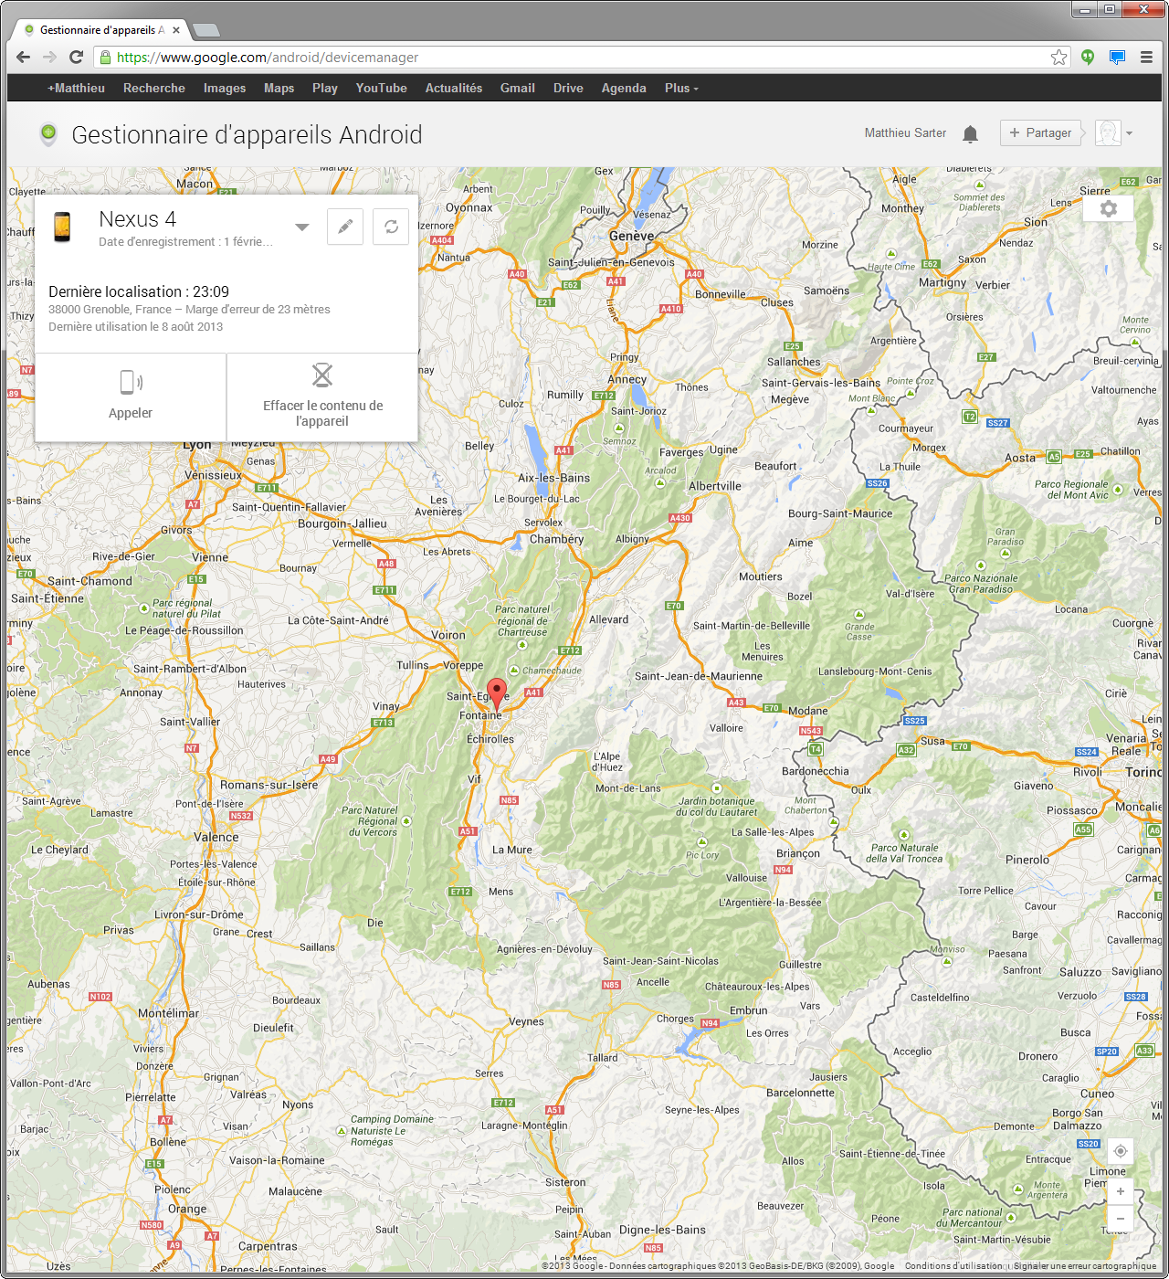The image size is (1169, 1279).
Task: Click the pencil rename device icon
Action: [345, 227]
